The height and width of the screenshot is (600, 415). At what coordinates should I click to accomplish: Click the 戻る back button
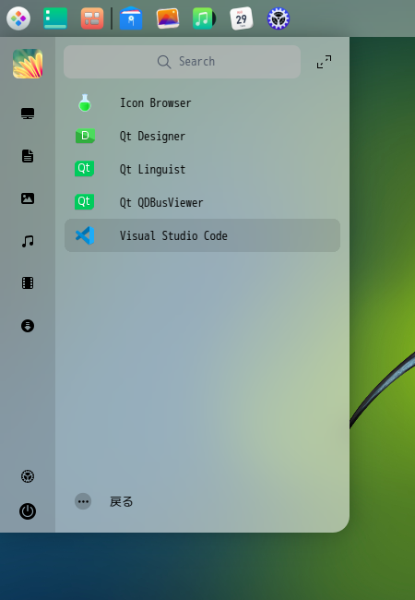tap(121, 501)
